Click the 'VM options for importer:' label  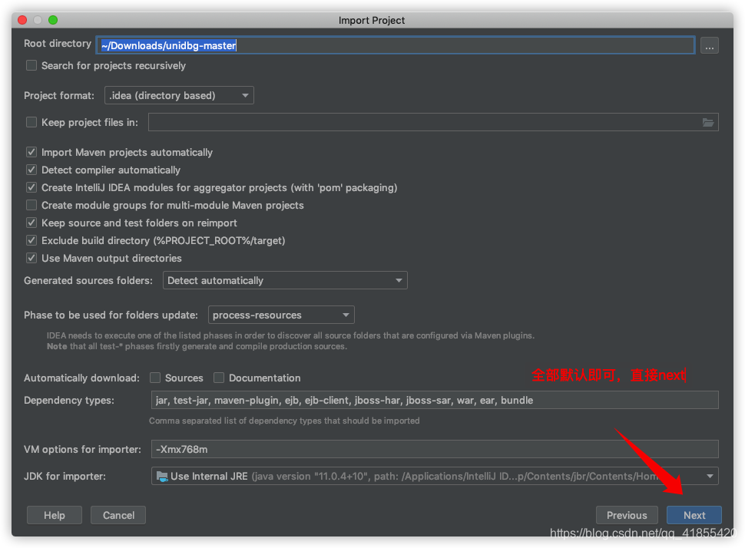(82, 449)
